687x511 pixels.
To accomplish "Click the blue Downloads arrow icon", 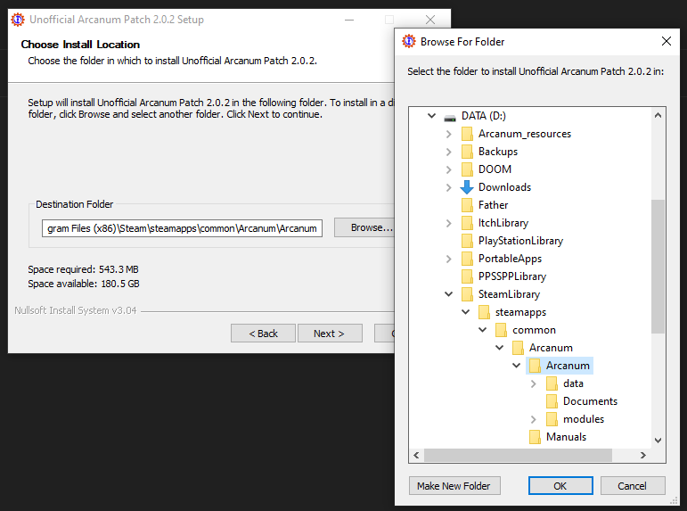I will click(x=467, y=187).
